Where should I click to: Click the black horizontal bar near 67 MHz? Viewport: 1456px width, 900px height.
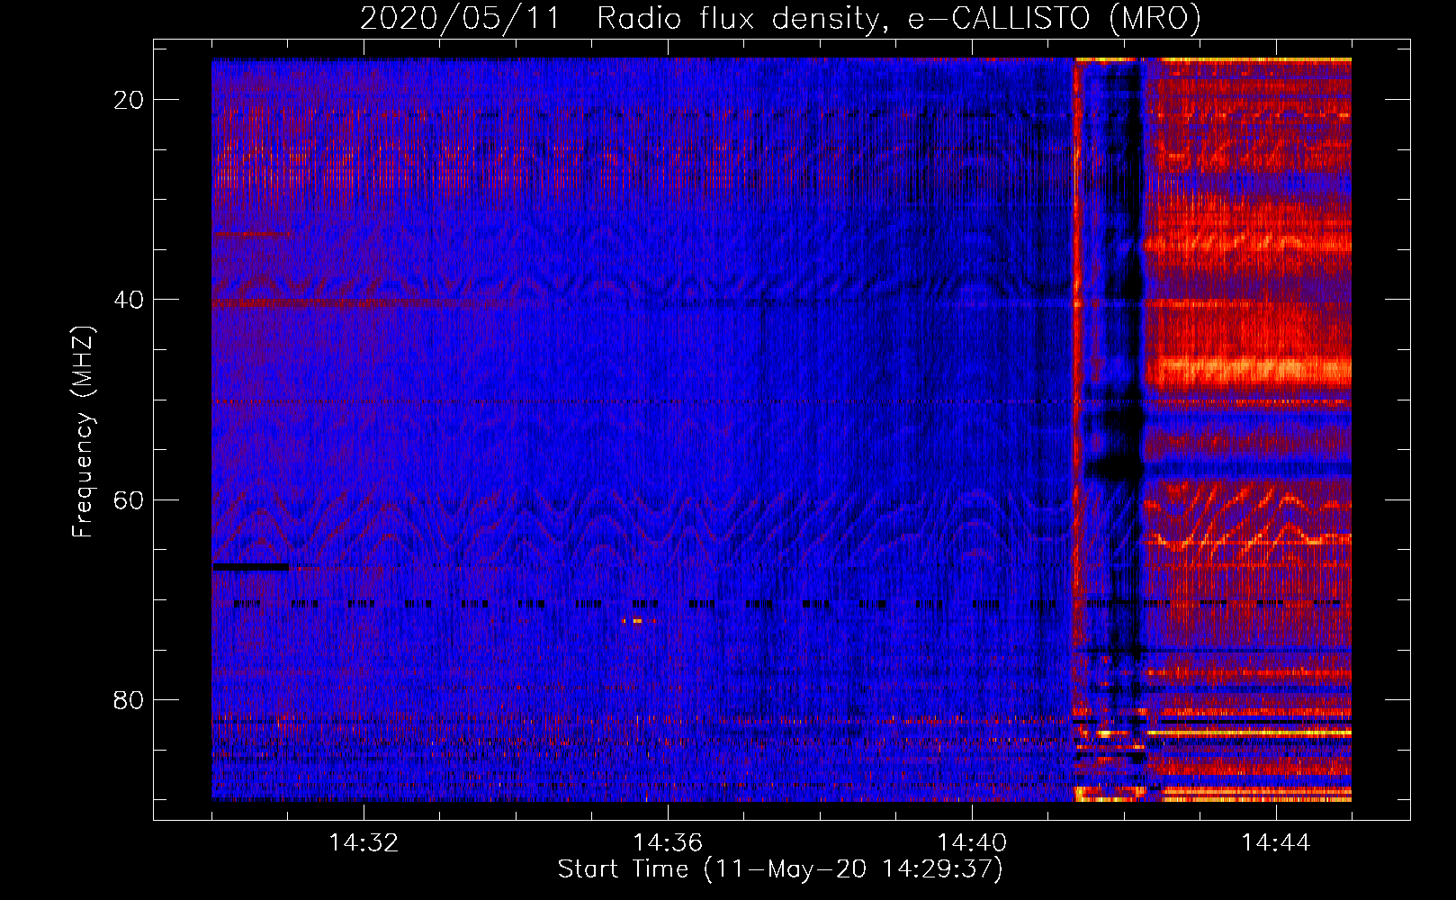point(251,566)
